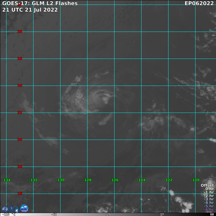Click the -110 °C end of temperature colorbar
216x216 pixels.
tap(6, 214)
